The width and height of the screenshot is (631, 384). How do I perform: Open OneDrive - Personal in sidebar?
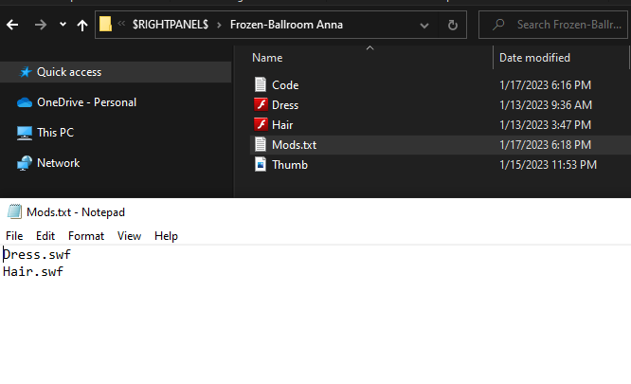(85, 102)
